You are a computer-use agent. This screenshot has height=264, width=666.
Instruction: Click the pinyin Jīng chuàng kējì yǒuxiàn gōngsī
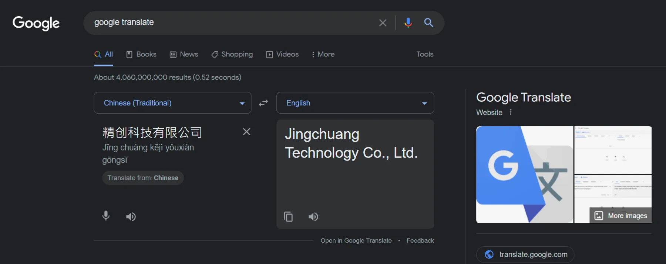[148, 154]
